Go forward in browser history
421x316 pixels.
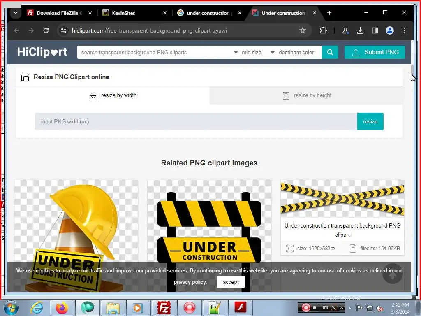click(x=31, y=30)
